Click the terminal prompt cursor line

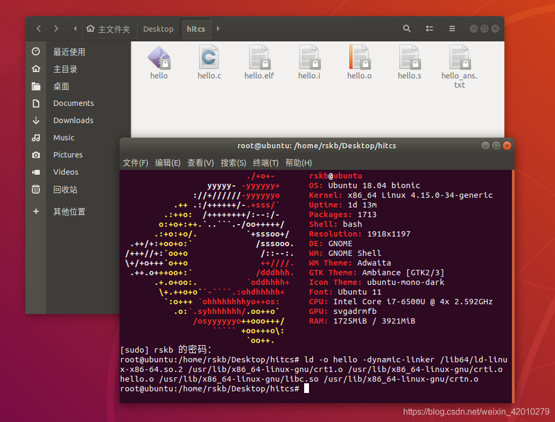(x=214, y=389)
